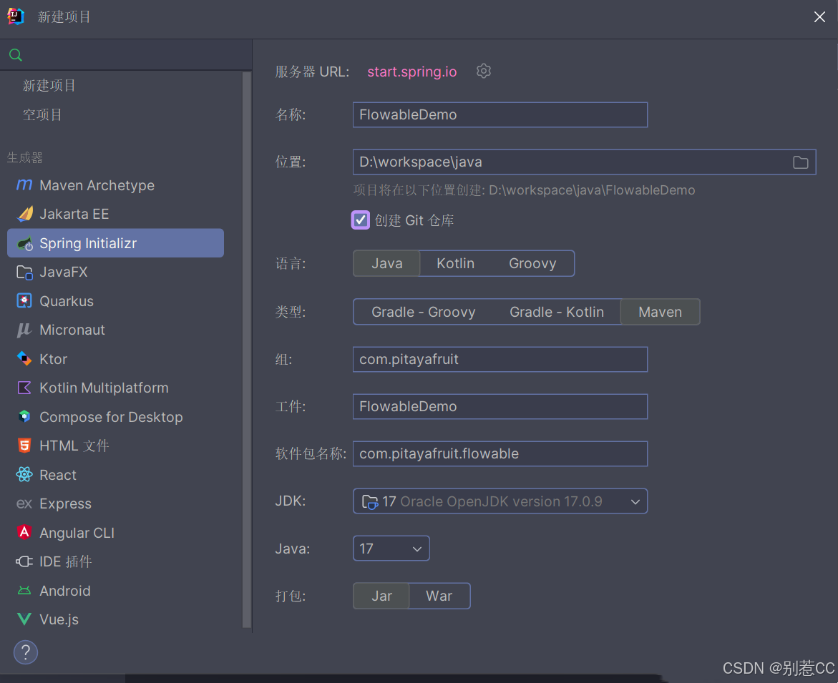Select Quarkus generator
Viewport: 838px width, 683px height.
pyautogui.click(x=115, y=301)
